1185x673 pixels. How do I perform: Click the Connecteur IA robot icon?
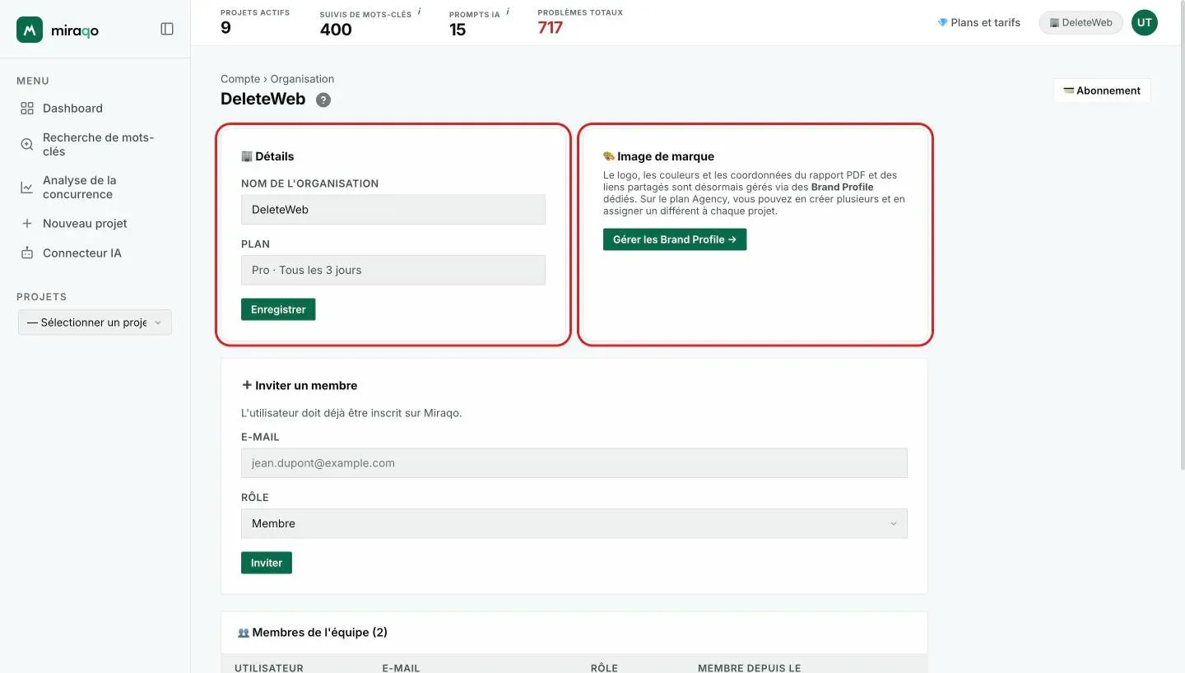pos(27,253)
